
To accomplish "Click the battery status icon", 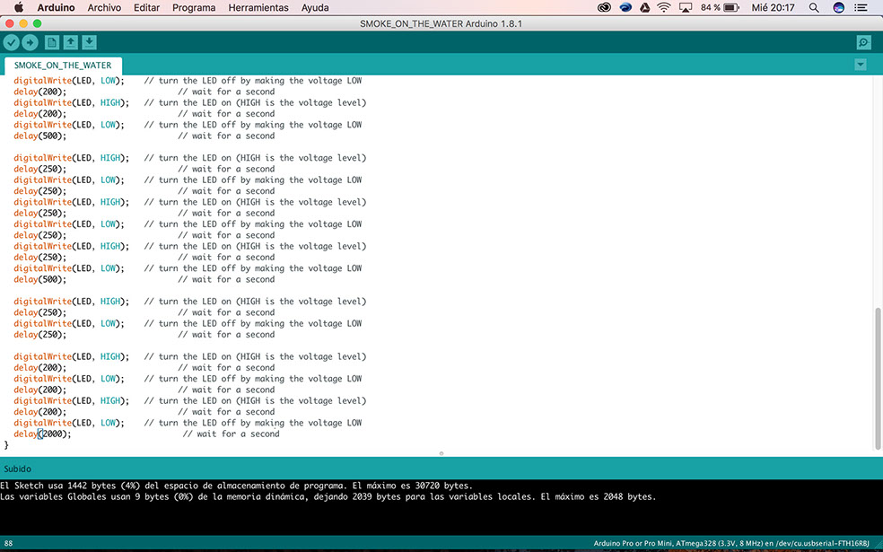I will tap(731, 8).
